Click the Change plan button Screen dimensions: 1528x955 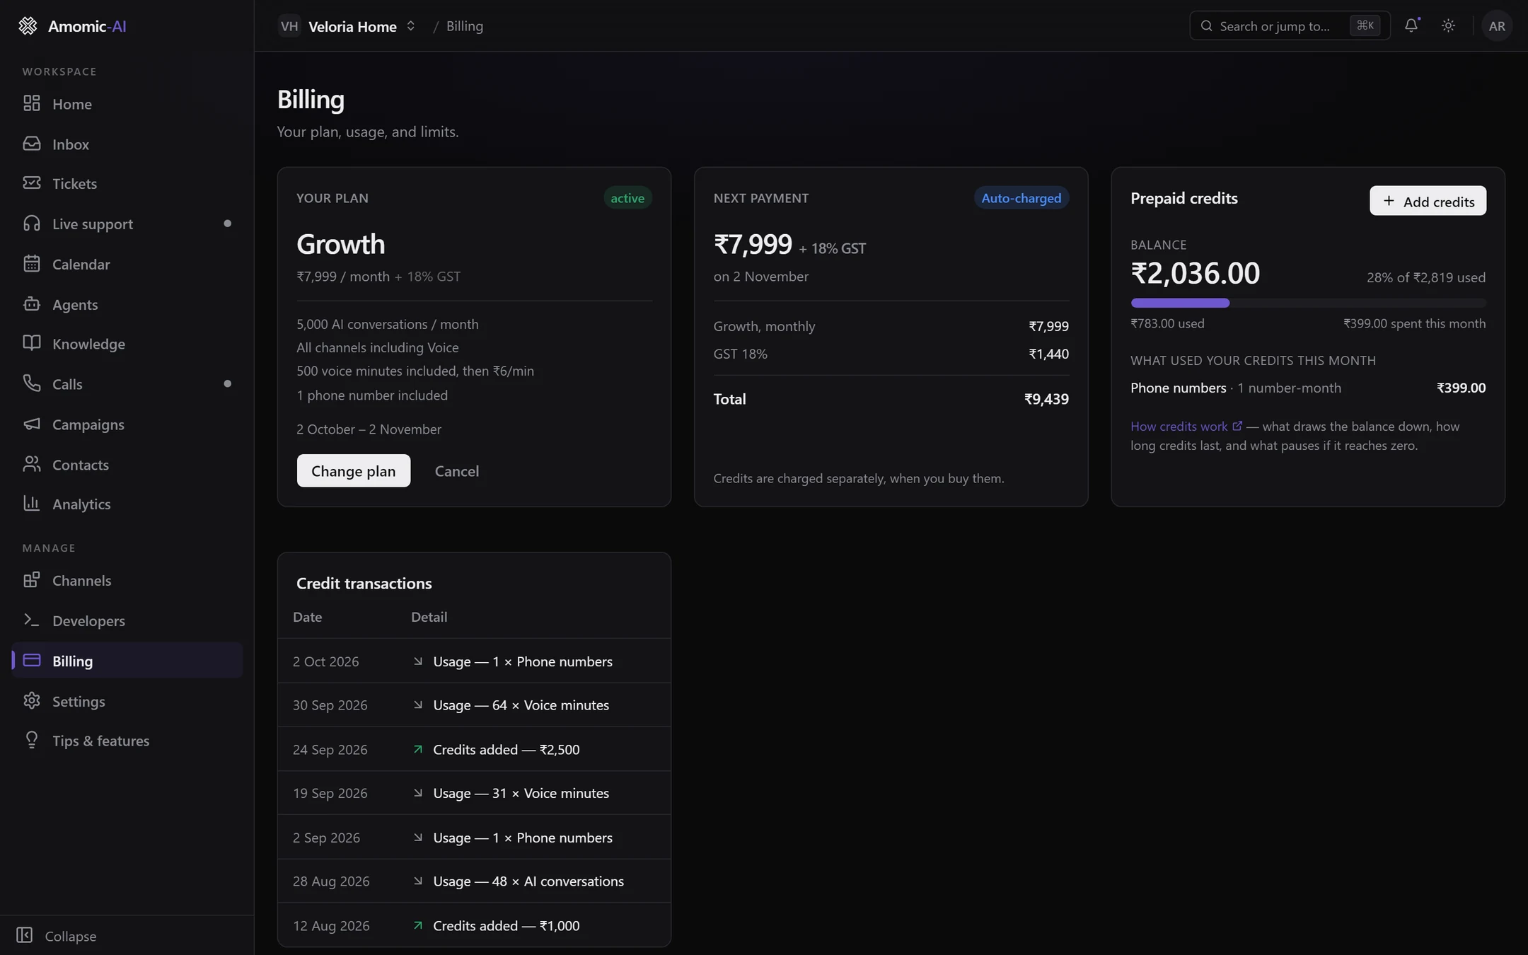[x=354, y=471]
